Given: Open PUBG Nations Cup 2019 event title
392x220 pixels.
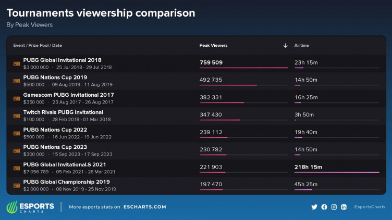Looking at the screenshot, I should click(55, 77).
